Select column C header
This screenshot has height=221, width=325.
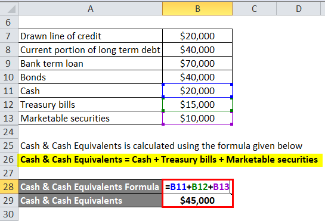(x=254, y=9)
